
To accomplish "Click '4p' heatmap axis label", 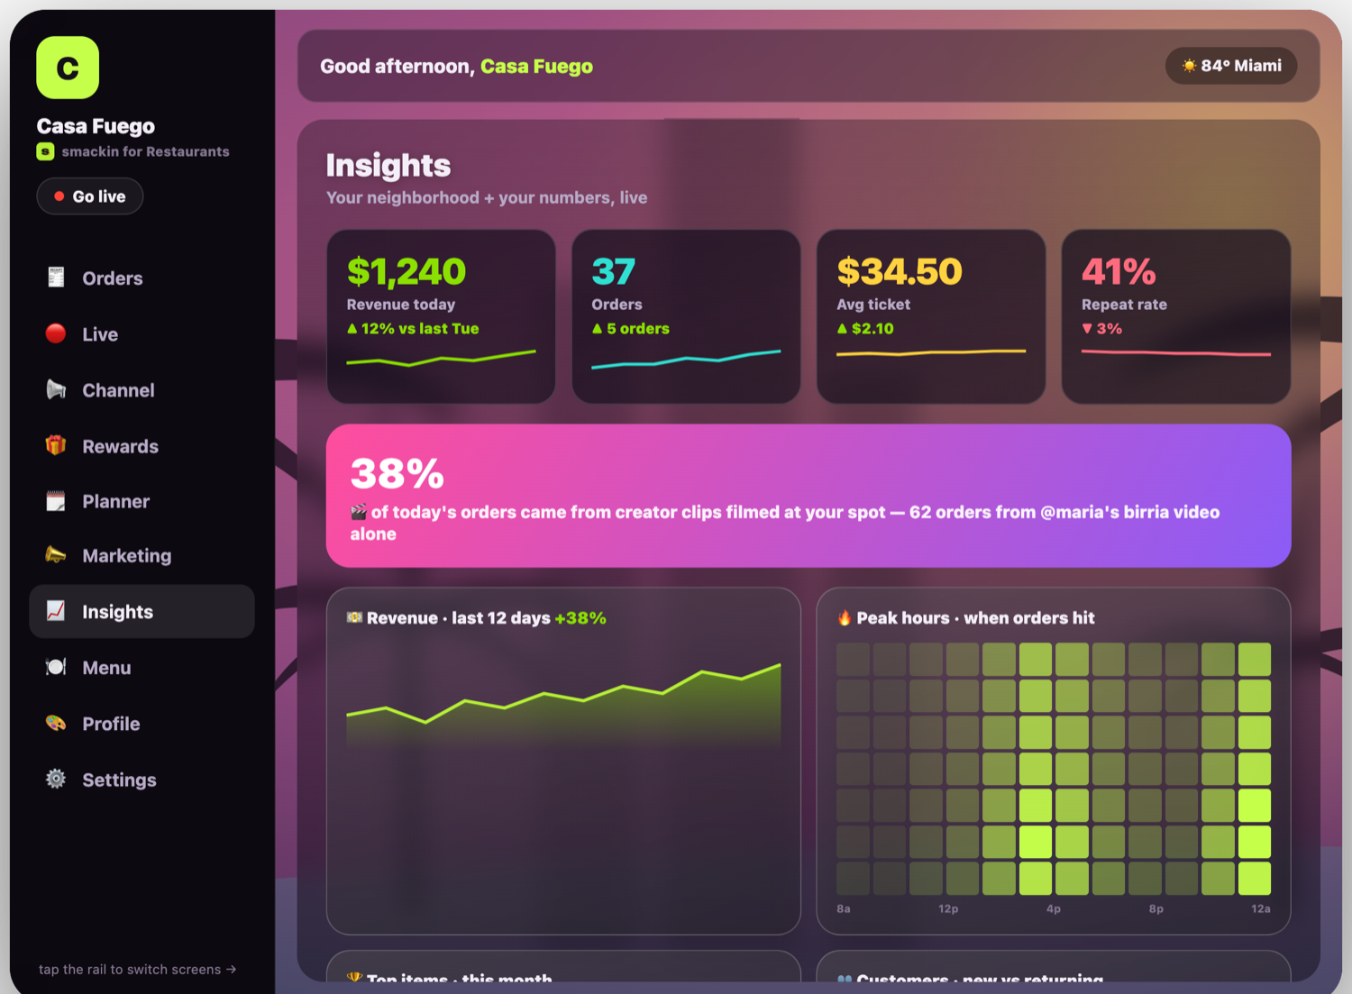I will coord(1054,908).
